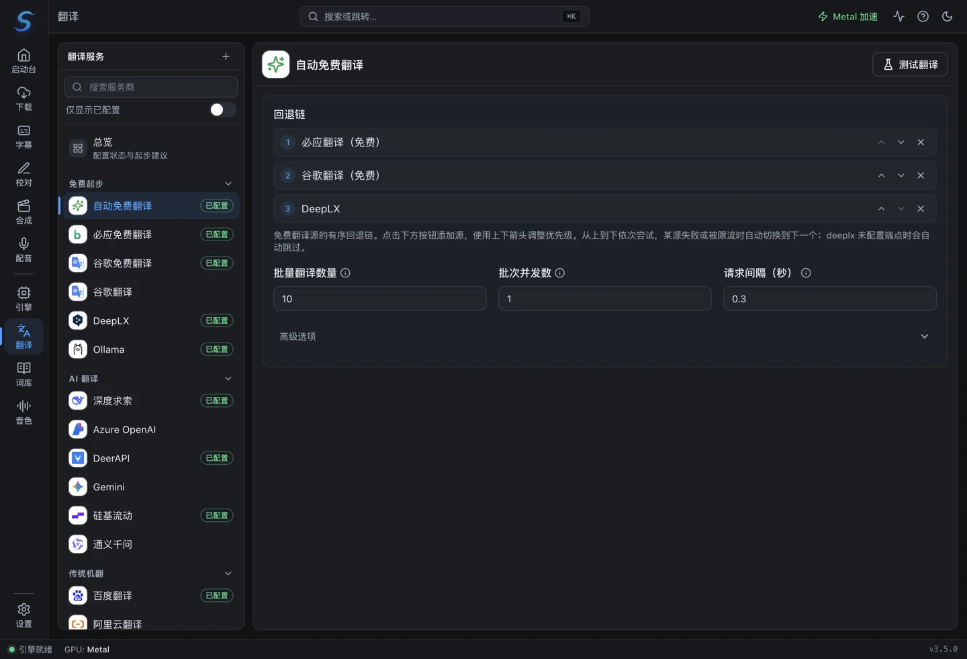Click the v3.5.0 version label
This screenshot has height=659, width=967.
(943, 650)
